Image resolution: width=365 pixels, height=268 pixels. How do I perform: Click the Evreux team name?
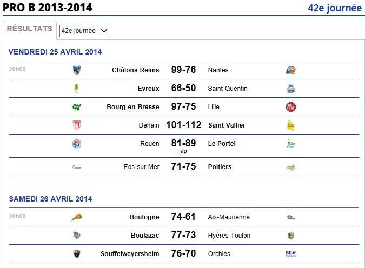[148, 89]
